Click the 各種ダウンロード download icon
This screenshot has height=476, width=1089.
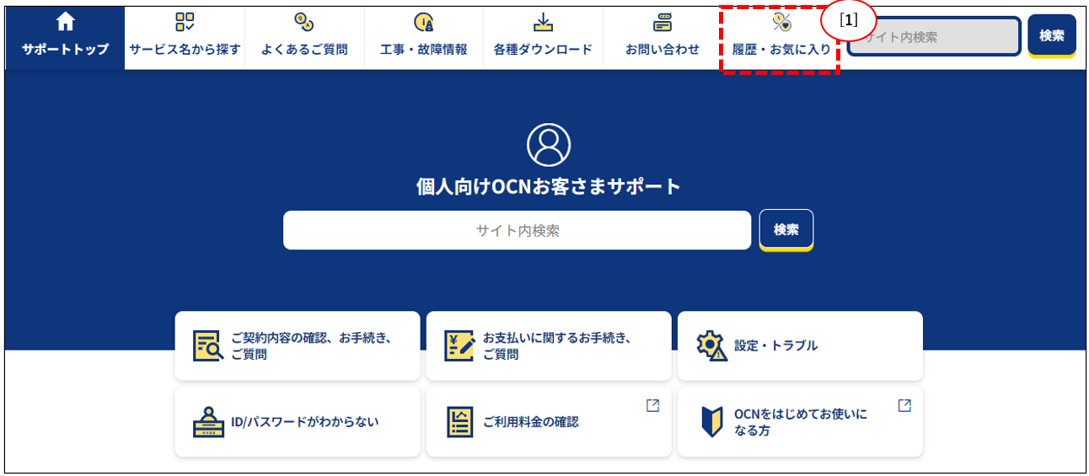coord(543,23)
